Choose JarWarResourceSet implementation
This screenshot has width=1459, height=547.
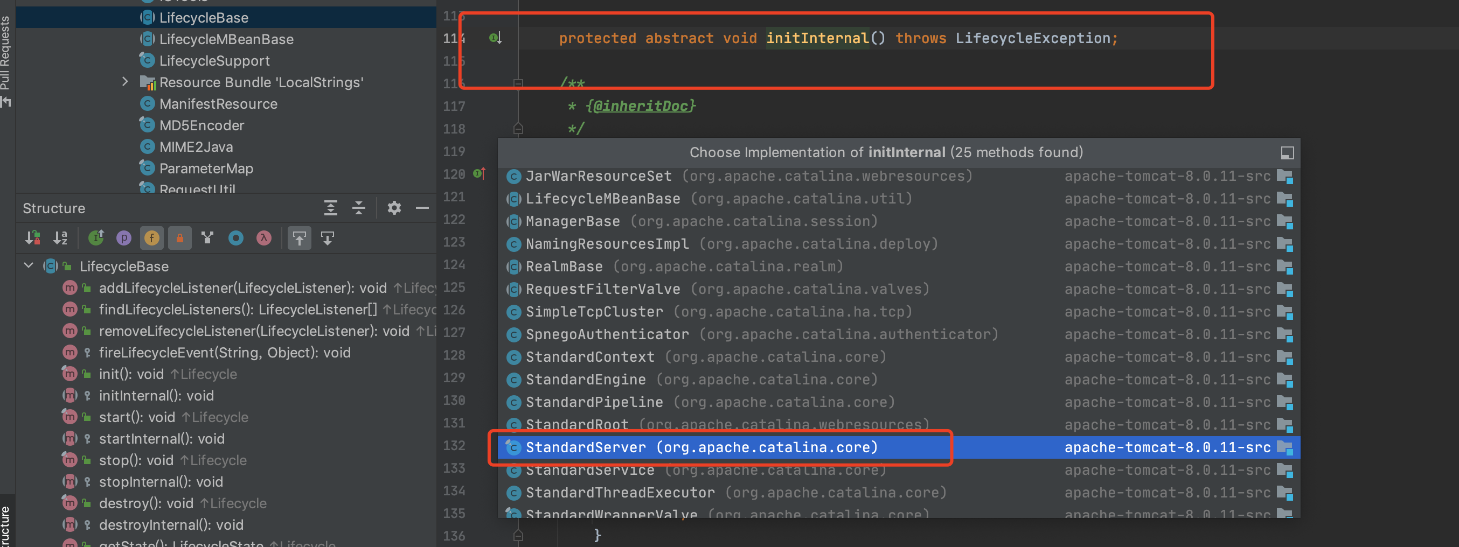899,176
